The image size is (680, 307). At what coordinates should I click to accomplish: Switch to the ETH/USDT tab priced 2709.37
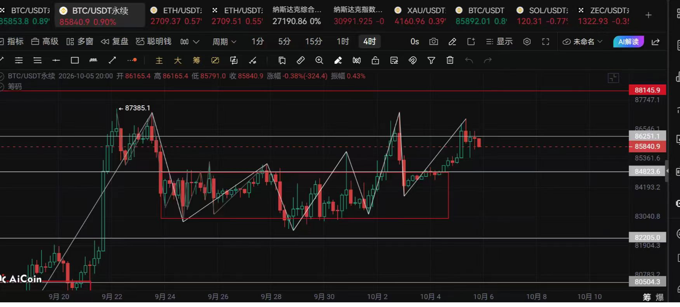click(x=176, y=16)
